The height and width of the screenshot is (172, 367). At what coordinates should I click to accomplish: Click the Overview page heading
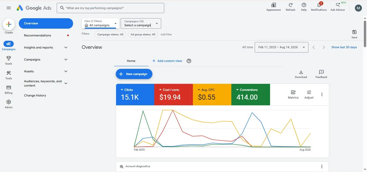click(92, 47)
